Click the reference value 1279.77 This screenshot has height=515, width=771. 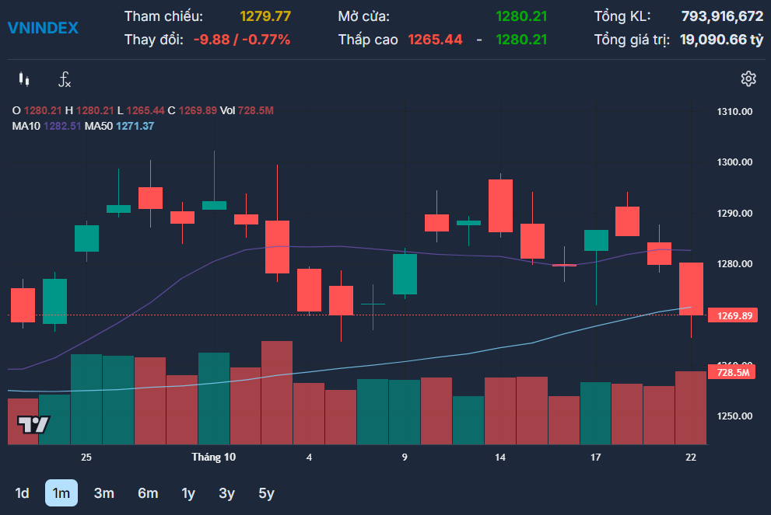[265, 16]
